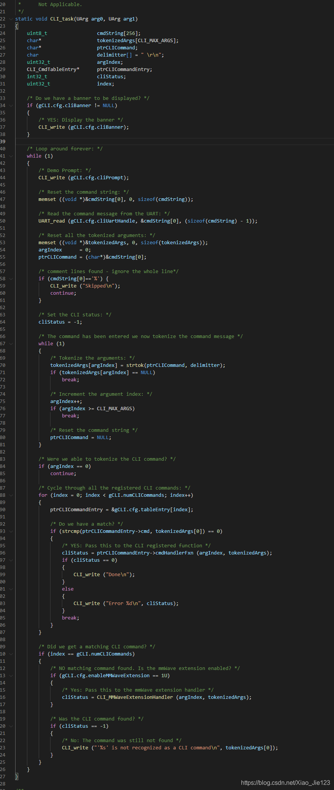Image resolution: width=334 pixels, height=790 pixels.
Task: Fold the 'if (cliStatus == 0)' block
Action: point(11,560)
